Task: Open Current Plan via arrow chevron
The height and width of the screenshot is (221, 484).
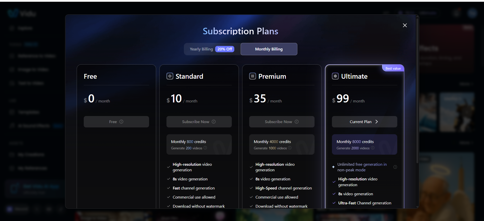Action: (377, 122)
